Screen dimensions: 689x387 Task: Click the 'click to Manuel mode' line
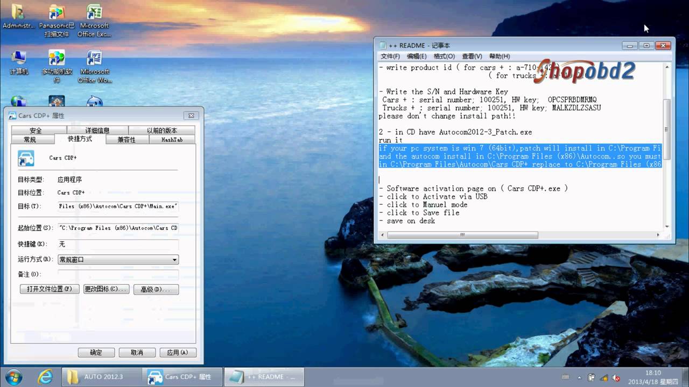pos(423,205)
